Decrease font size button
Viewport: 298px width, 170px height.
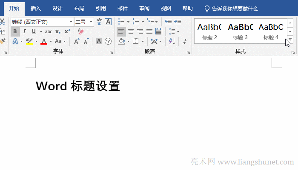point(86,41)
